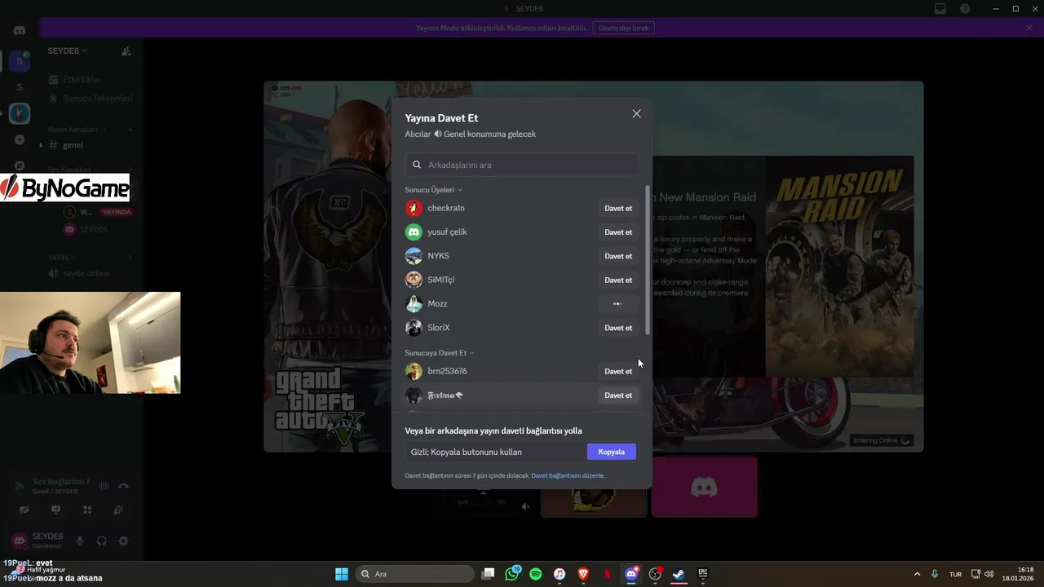1044x587 pixels.
Task: Add a channel to YAYIN category
Action: coord(130,258)
